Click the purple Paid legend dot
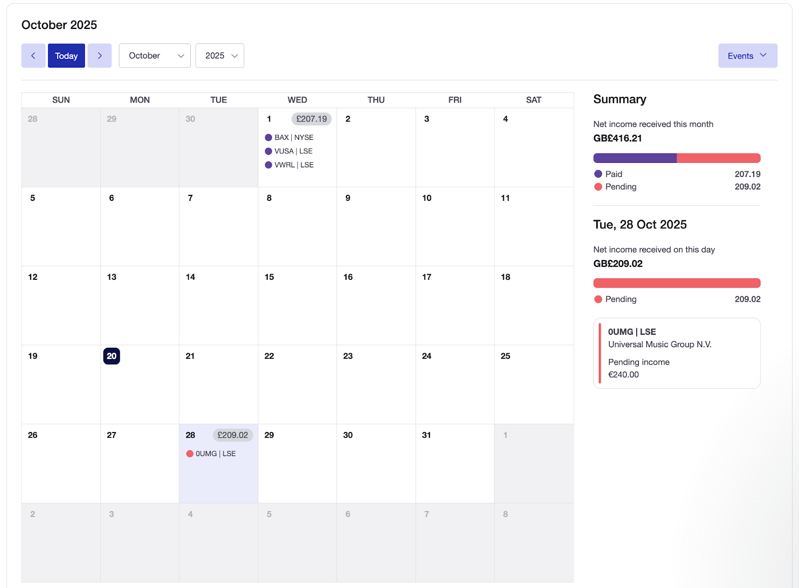The width and height of the screenshot is (799, 588). click(597, 174)
